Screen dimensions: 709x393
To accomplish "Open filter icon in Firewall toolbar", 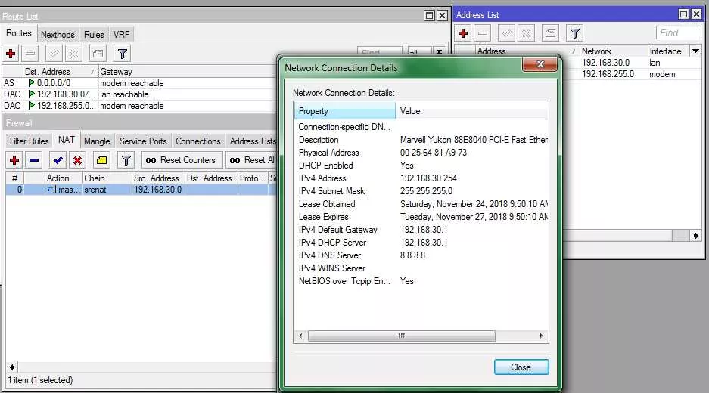I will point(126,160).
